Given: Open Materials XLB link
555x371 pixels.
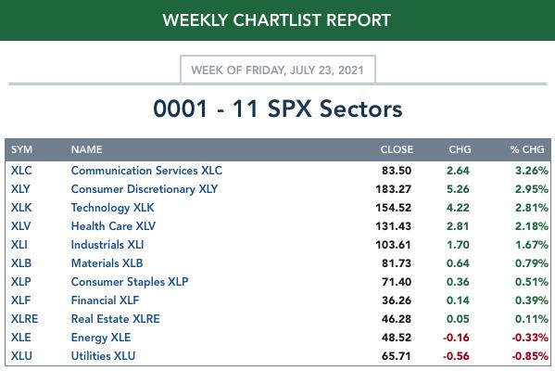Looking at the screenshot, I should 107,263.
